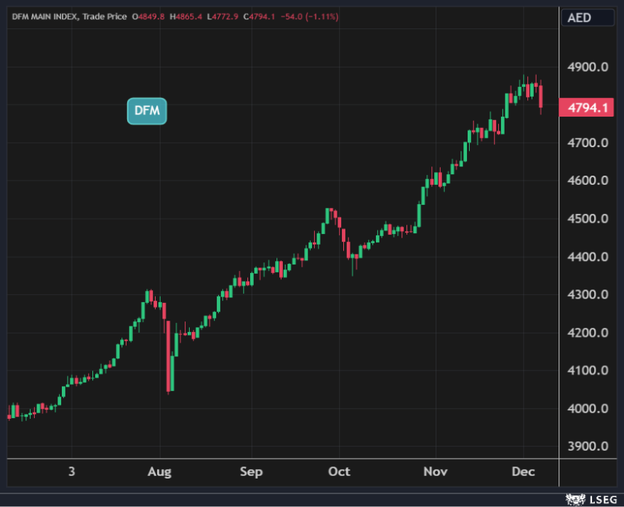Click the Sep label on time axis

click(x=251, y=472)
